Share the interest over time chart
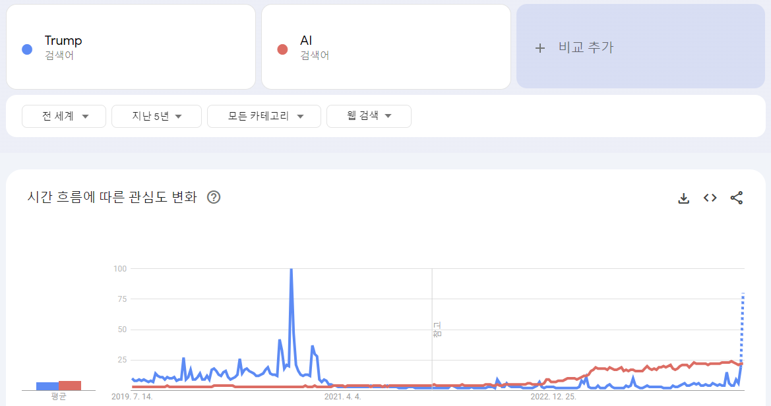This screenshot has height=406, width=771. pos(737,198)
